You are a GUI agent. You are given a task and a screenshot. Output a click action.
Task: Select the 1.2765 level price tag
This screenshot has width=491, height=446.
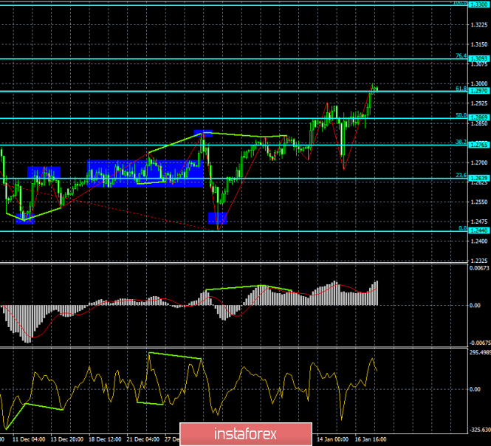tap(478, 145)
